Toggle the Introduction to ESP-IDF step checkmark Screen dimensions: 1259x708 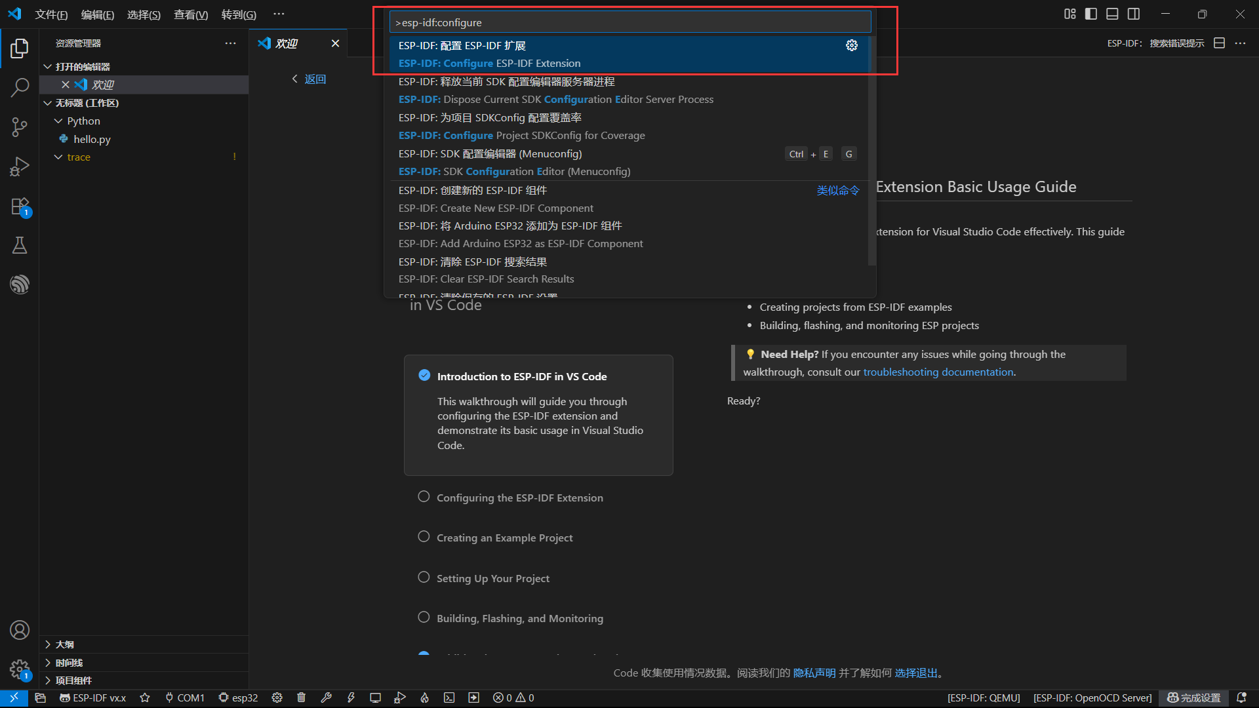(x=424, y=376)
